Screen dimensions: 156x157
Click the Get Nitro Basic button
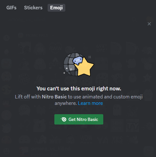(x=79, y=119)
